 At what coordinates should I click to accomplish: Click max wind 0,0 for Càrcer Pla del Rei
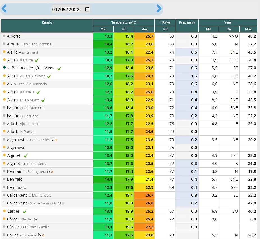coord(248,219)
